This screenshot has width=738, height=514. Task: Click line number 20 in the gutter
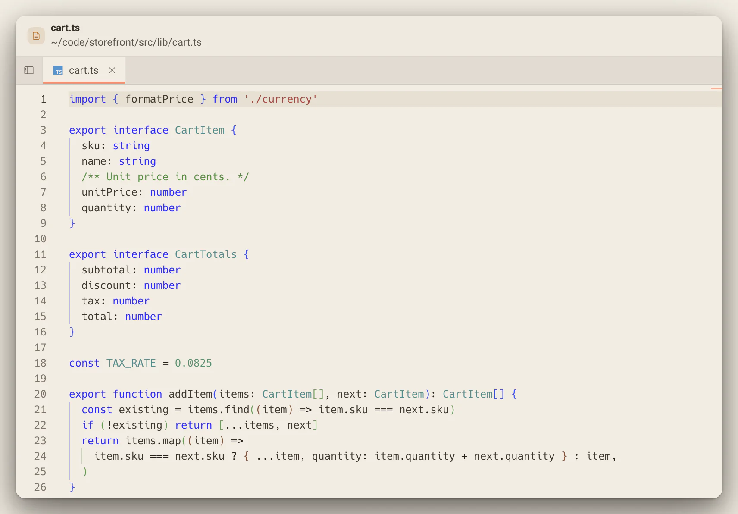pos(41,394)
